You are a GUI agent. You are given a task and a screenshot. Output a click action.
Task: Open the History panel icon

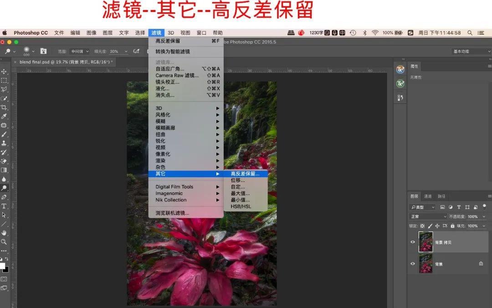(x=400, y=98)
